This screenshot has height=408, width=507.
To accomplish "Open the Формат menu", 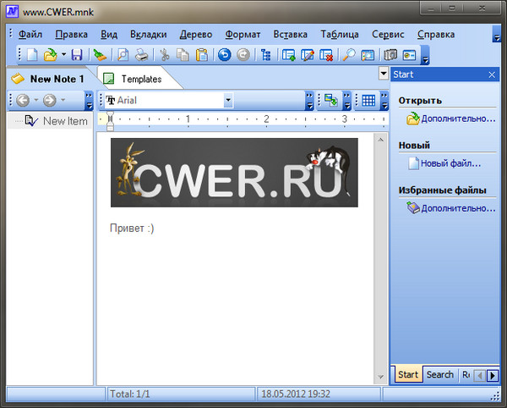I will pos(243,35).
